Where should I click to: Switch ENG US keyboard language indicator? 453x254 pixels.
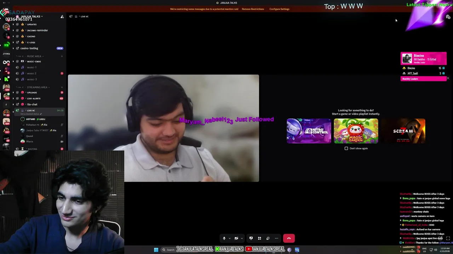424,250
